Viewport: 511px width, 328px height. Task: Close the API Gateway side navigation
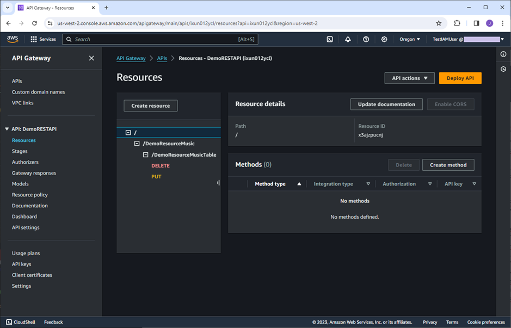pos(91,58)
